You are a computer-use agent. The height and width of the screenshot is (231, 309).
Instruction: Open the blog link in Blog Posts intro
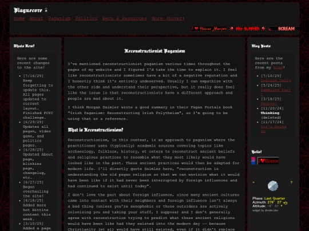[278, 67]
